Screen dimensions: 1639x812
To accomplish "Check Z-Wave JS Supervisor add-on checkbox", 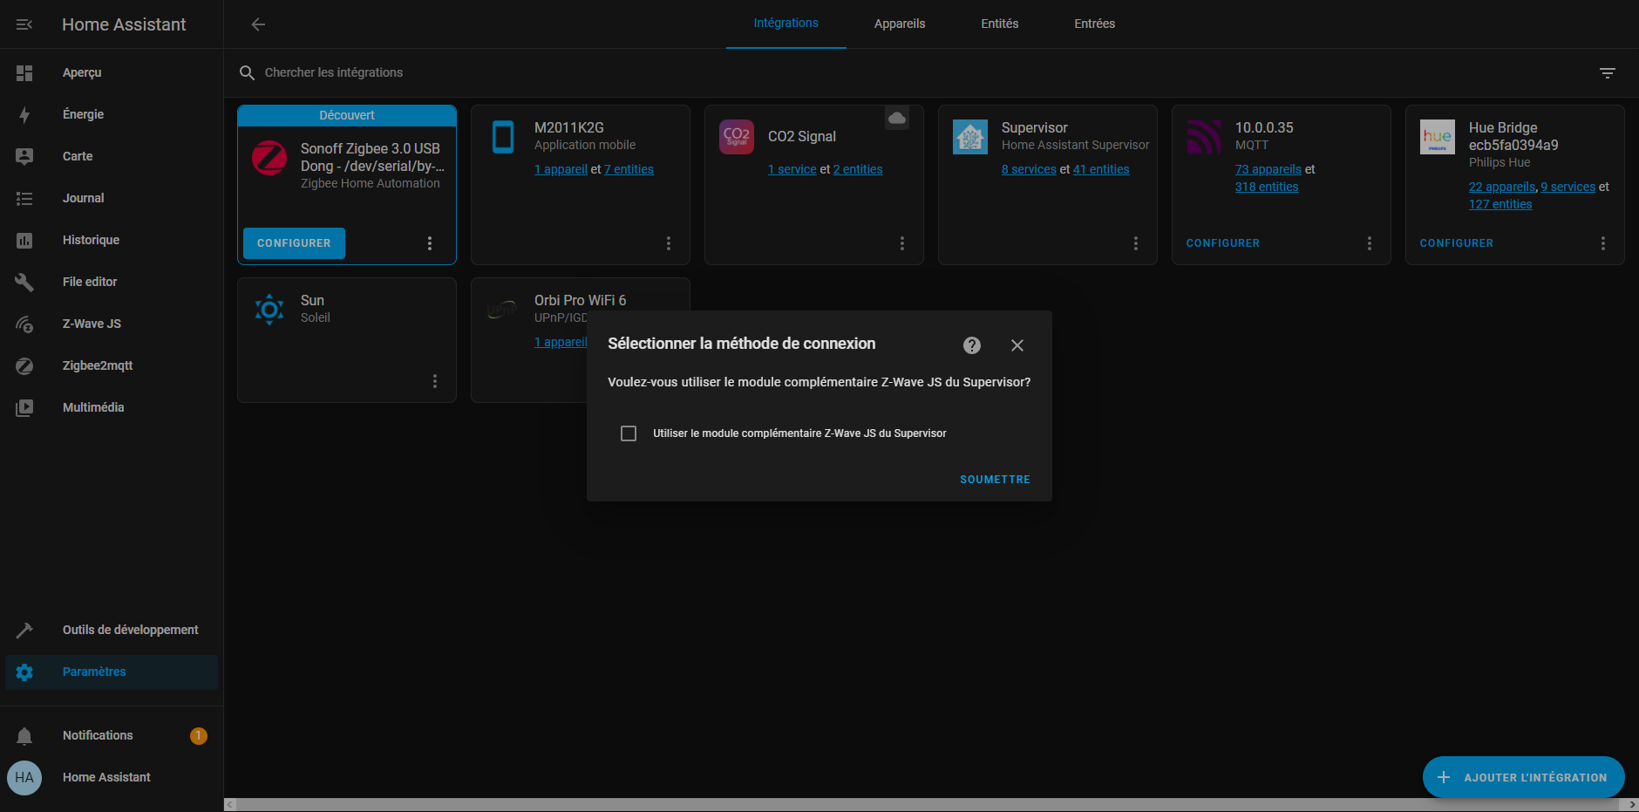I will (629, 433).
